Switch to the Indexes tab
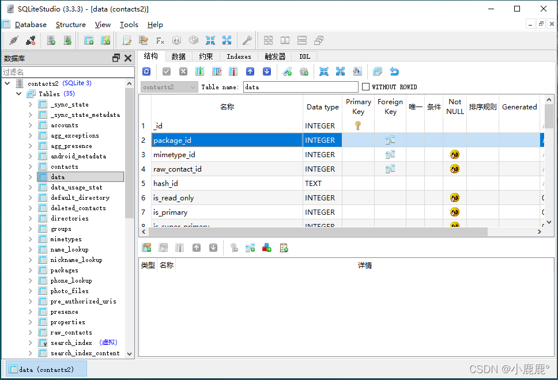Viewport: 558px width, 380px height. tap(239, 56)
